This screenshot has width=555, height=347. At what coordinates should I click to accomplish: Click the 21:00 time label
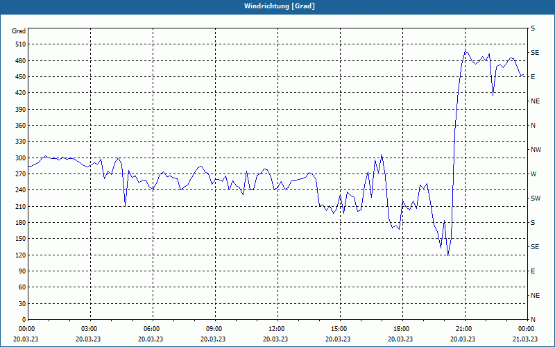pos(463,329)
